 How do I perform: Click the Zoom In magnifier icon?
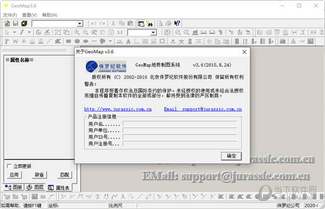coord(77,32)
